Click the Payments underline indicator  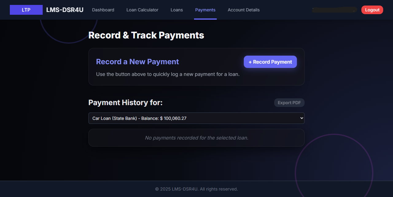[205, 19]
